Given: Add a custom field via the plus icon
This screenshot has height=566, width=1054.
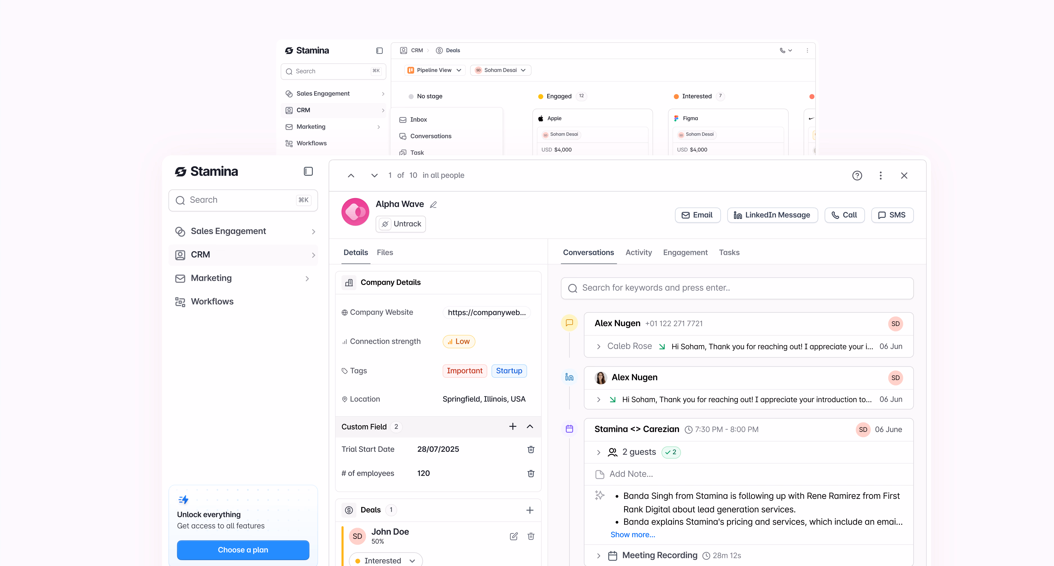Looking at the screenshot, I should pos(513,426).
